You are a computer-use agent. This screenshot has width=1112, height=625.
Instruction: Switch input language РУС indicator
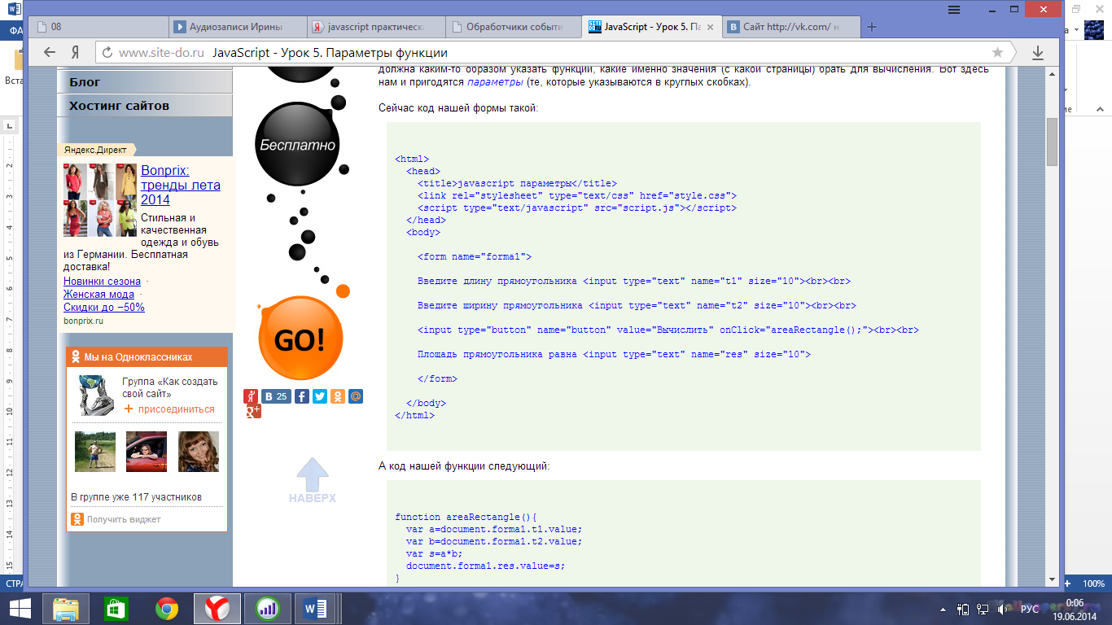point(1030,609)
